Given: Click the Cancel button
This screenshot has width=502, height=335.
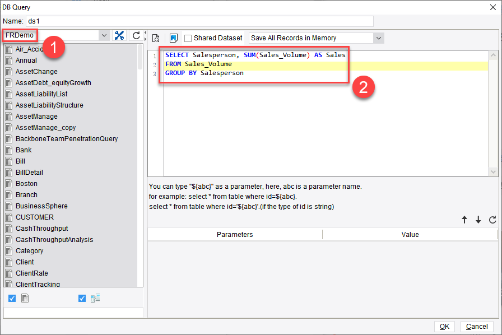Looking at the screenshot, I should 477,326.
